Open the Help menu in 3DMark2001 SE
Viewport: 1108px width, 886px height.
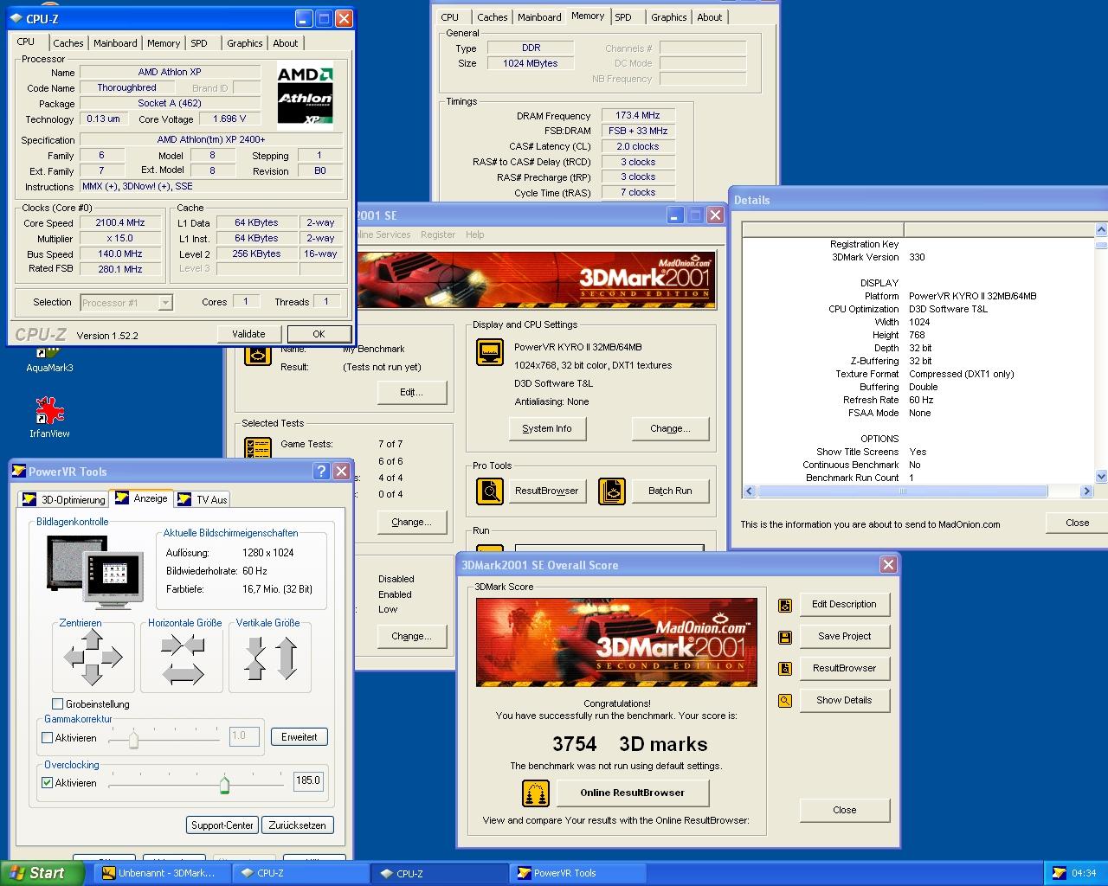coord(475,234)
